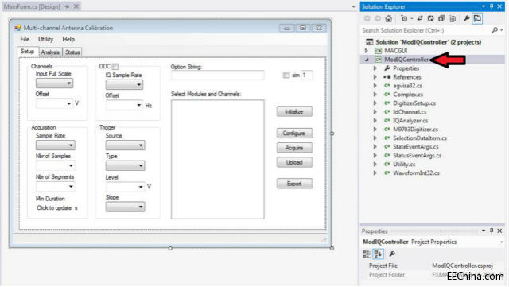Open the Help menu
Screen dimensions: 509x287
68,39
